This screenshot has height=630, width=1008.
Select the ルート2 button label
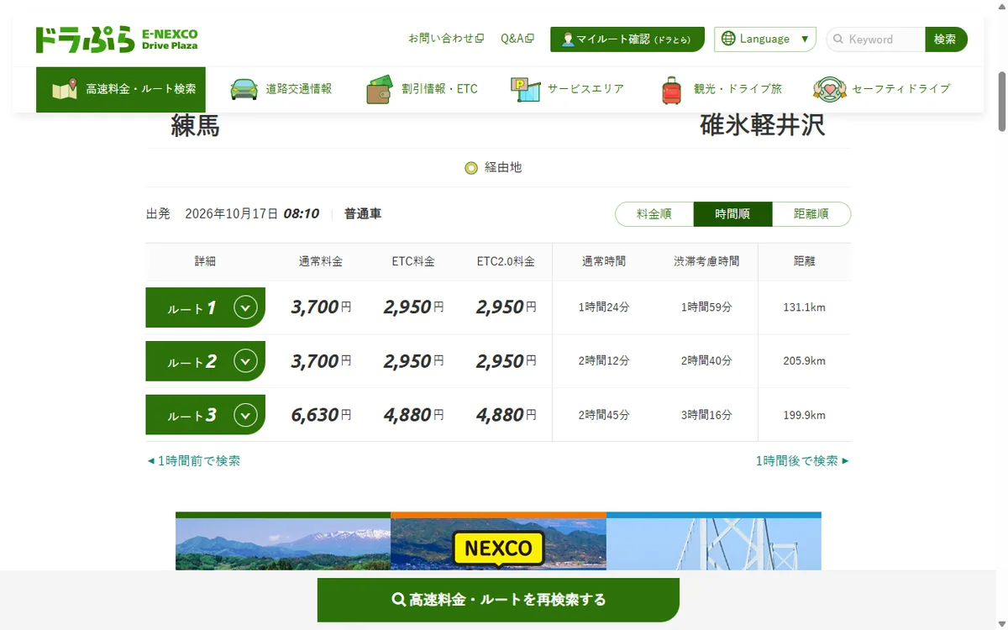click(192, 362)
